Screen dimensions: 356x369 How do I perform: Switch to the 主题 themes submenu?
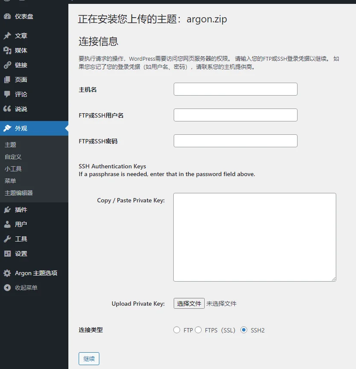10,145
